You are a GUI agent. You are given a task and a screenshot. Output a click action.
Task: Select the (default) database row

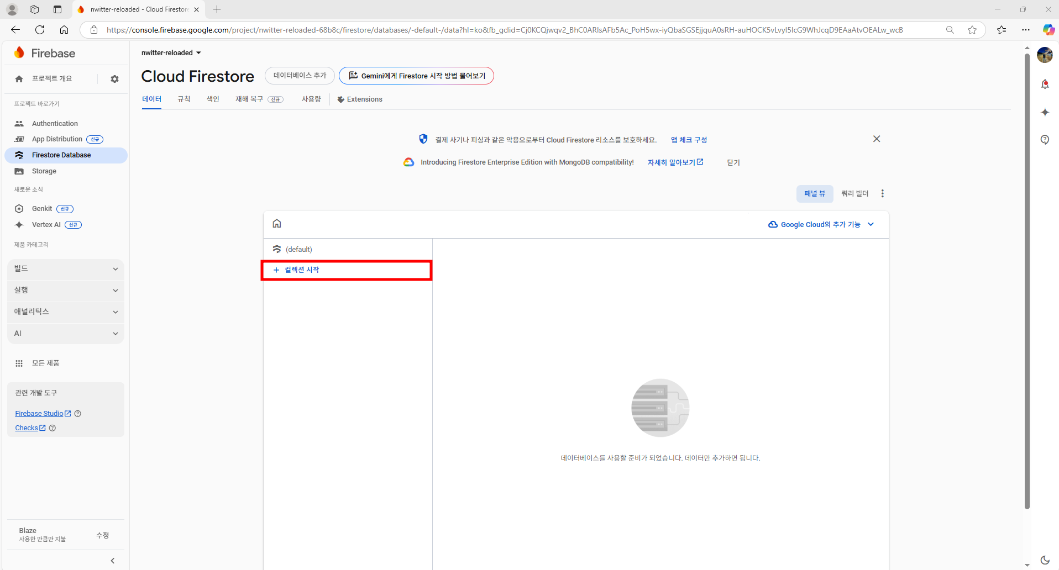(x=348, y=250)
